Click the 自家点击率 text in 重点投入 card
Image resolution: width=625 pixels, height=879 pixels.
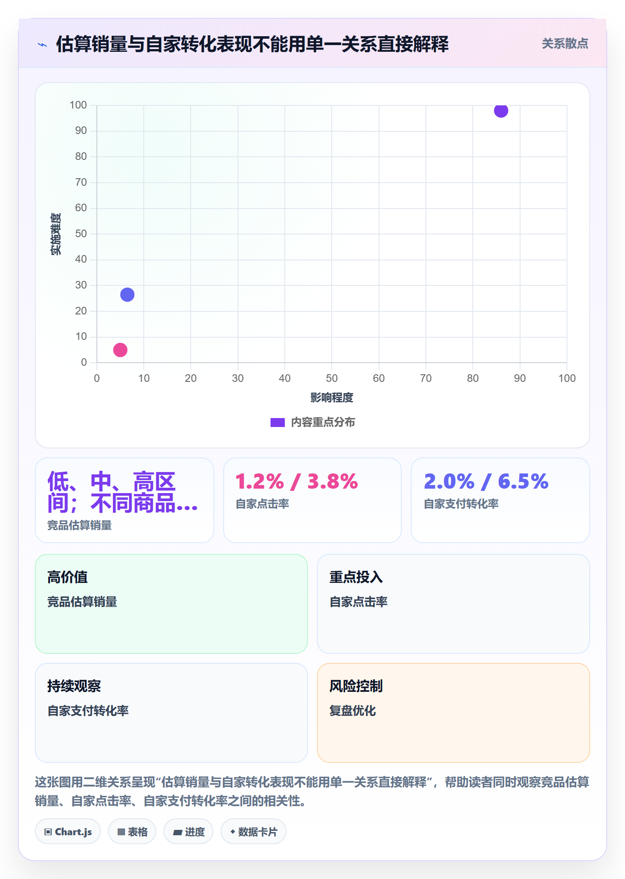tap(358, 602)
